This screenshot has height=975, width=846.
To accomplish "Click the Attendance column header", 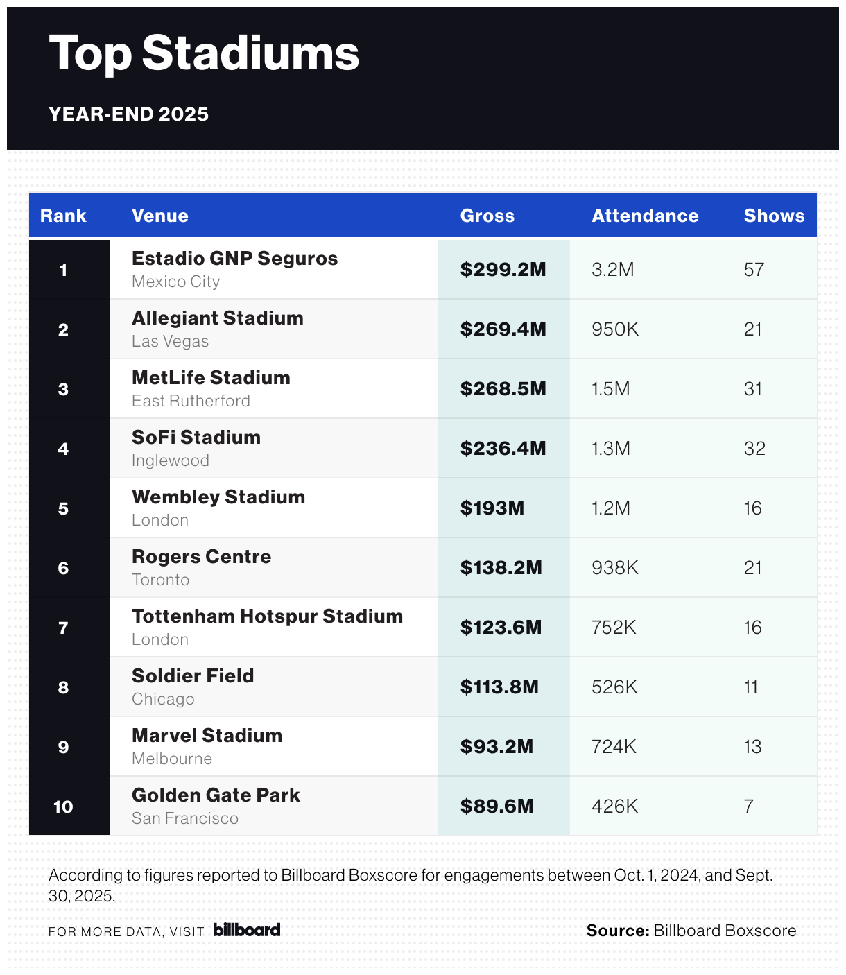I will (645, 216).
